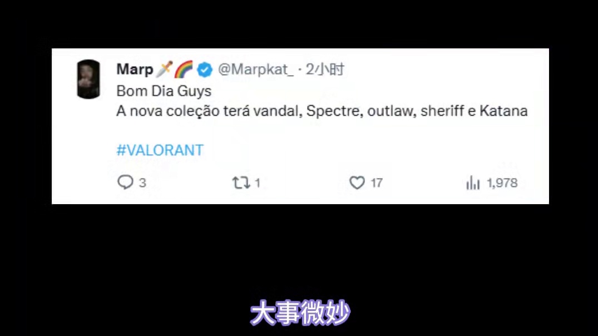Click the like count 17
Viewport: 598px width, 336px height.
(x=377, y=183)
